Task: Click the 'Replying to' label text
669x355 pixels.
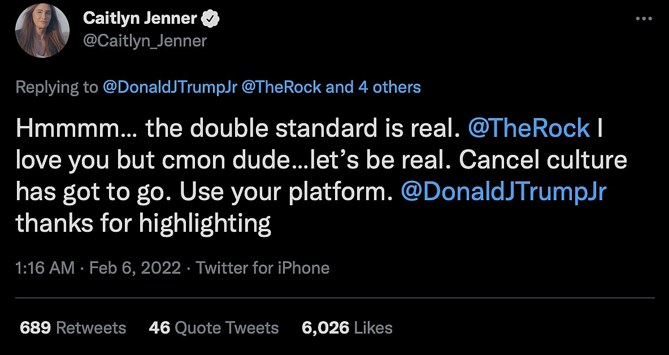Action: pyautogui.click(x=57, y=87)
